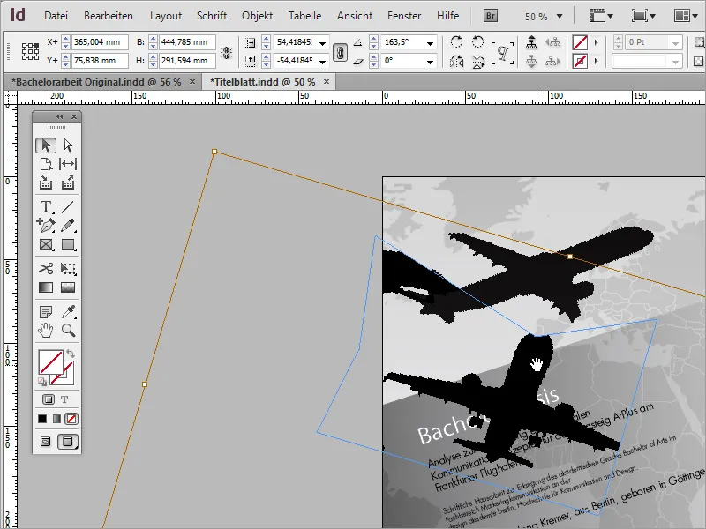
Task: Open Adobe Bridge with Br button
Action: pyautogui.click(x=491, y=16)
